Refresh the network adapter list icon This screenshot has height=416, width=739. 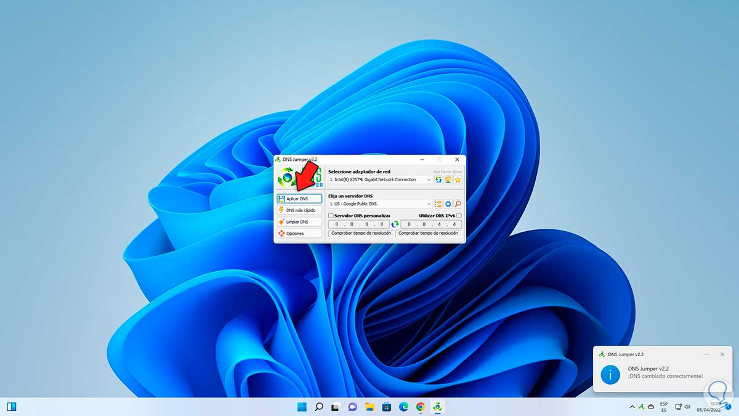(438, 180)
